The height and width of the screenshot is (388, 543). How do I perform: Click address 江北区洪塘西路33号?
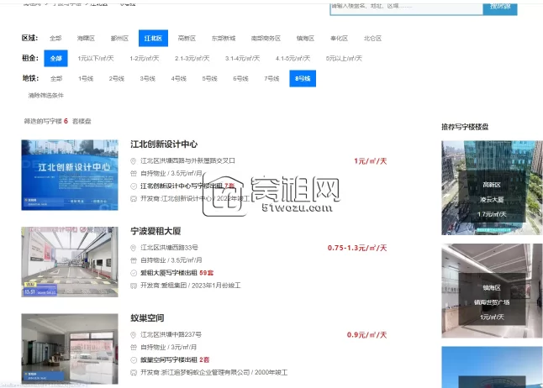point(169,248)
